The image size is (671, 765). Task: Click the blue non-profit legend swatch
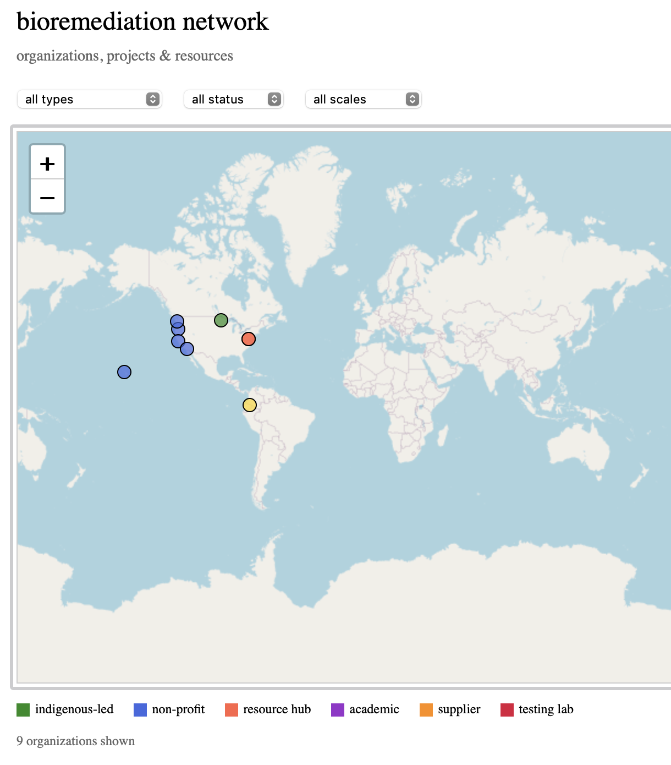pos(140,709)
